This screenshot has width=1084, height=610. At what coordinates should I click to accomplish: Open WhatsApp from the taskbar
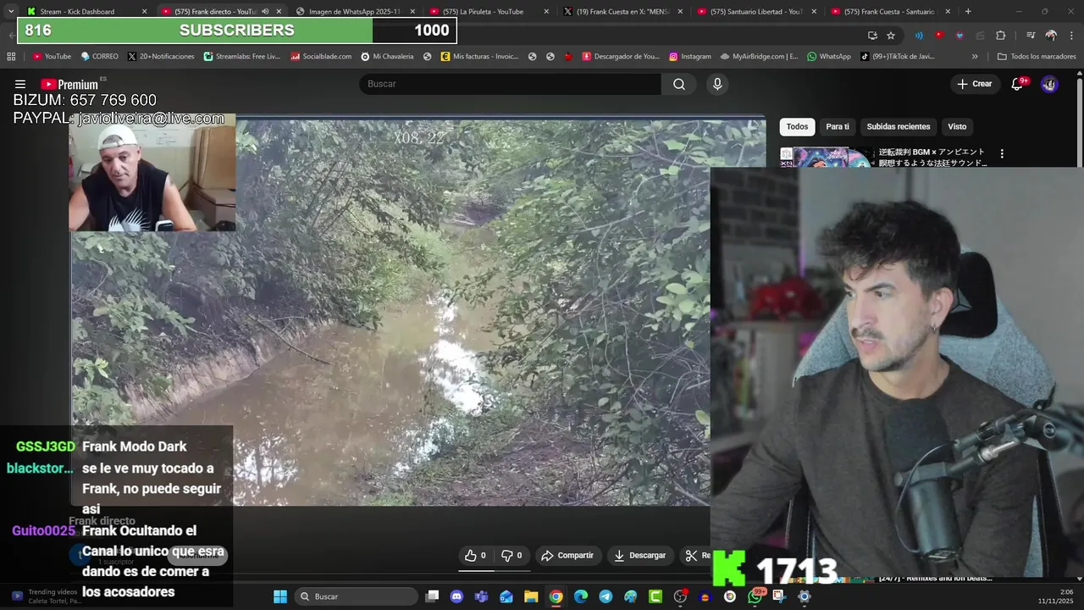755,596
